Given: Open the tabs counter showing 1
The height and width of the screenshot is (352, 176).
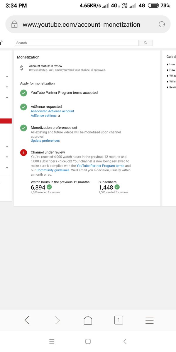Looking at the screenshot, I should (119, 320).
